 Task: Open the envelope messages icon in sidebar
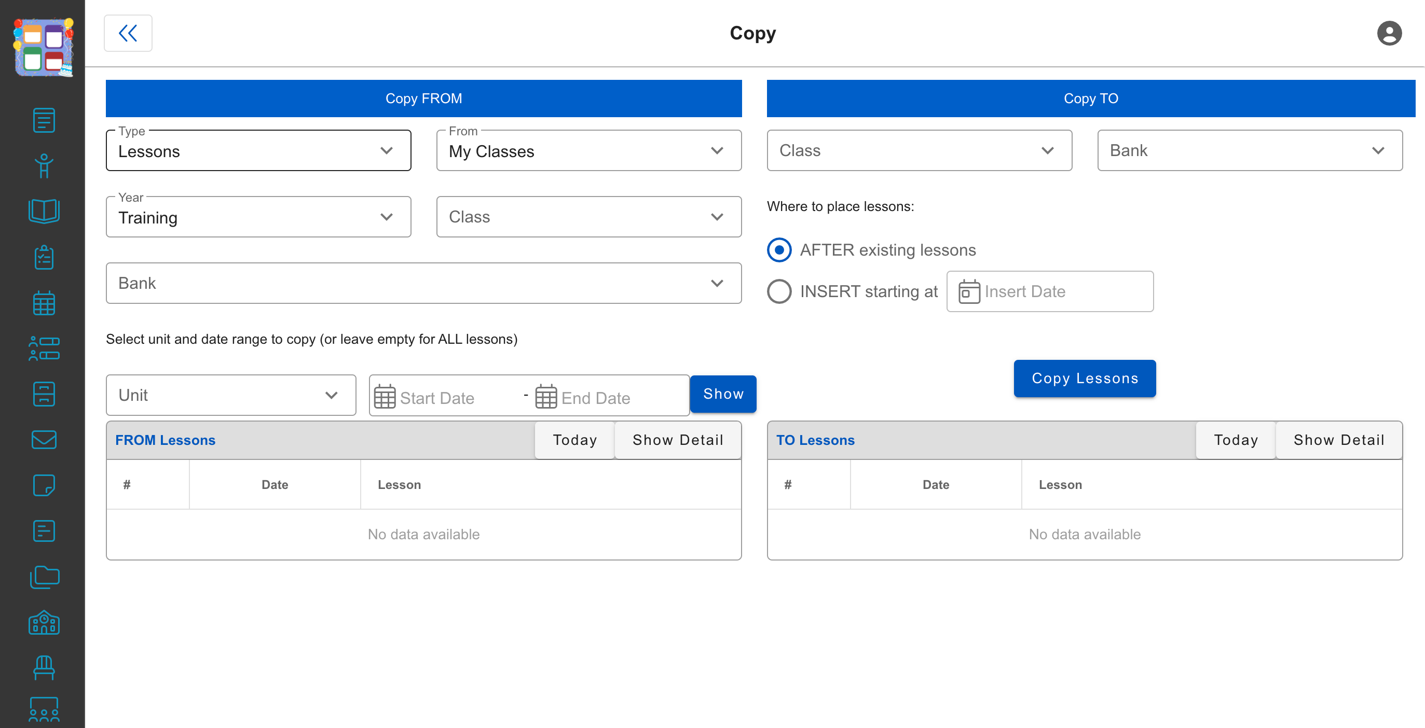[x=44, y=440]
